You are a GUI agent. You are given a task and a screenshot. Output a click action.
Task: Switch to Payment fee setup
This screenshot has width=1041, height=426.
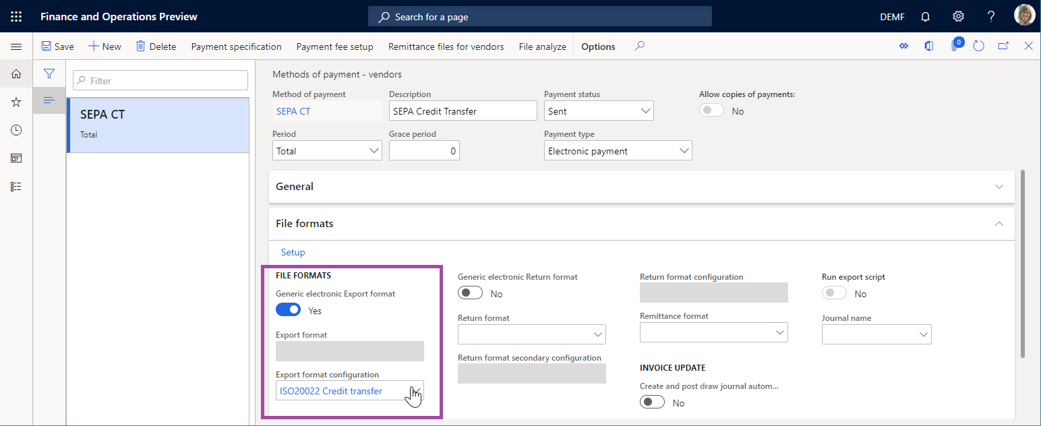334,47
